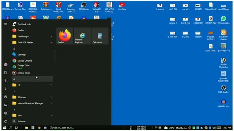Select the audacity desktop icon
Image resolution: width=234 pixels, height=131 pixels.
[223, 103]
